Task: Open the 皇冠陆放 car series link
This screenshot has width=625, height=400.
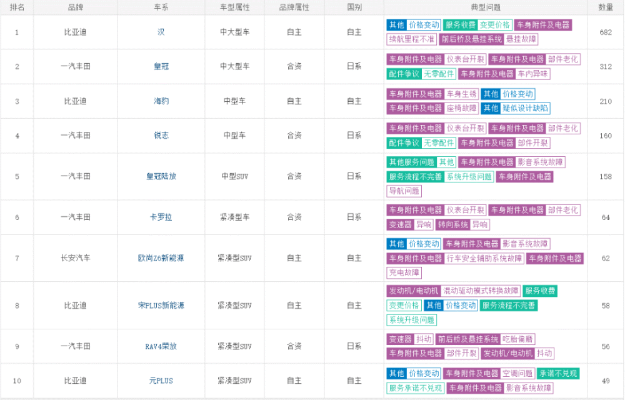Action: point(161,176)
